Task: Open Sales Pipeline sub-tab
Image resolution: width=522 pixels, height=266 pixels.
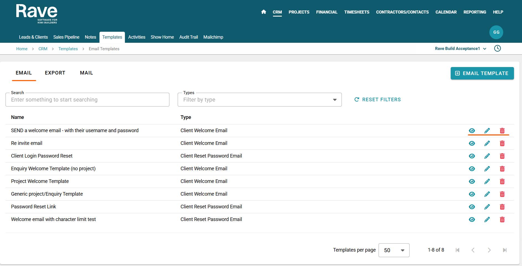Action: (66, 37)
